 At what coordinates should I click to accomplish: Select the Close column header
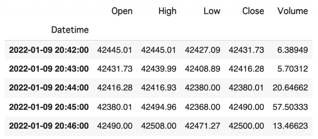[253, 11]
